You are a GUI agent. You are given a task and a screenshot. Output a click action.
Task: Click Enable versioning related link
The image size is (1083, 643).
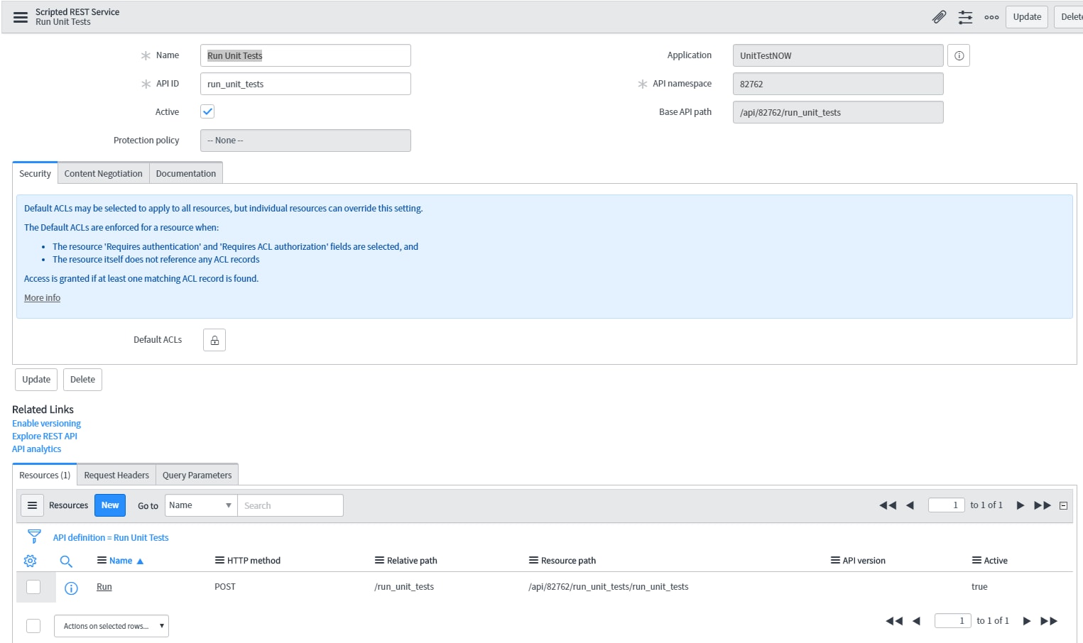click(x=46, y=424)
